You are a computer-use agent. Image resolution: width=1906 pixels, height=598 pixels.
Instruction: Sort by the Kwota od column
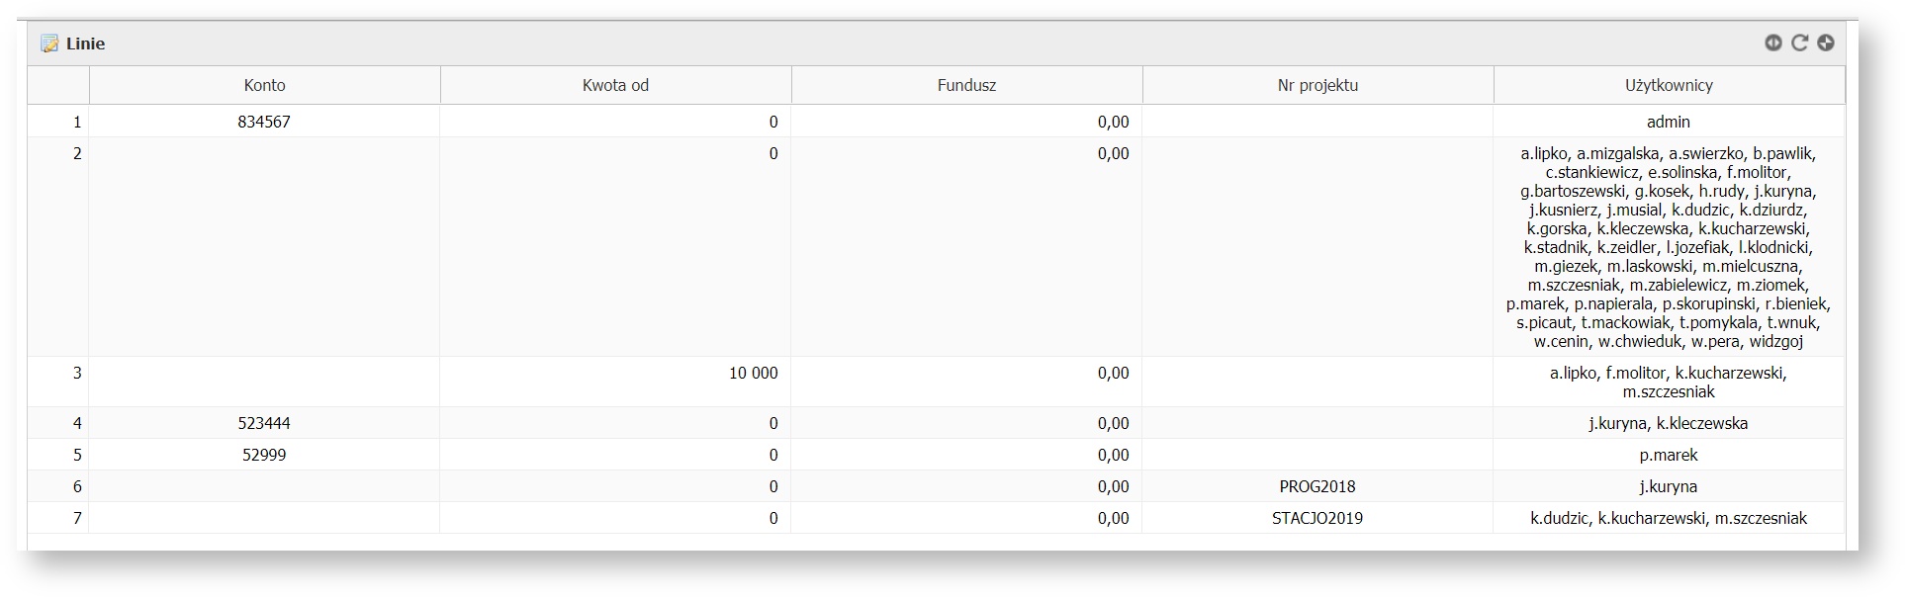615,85
